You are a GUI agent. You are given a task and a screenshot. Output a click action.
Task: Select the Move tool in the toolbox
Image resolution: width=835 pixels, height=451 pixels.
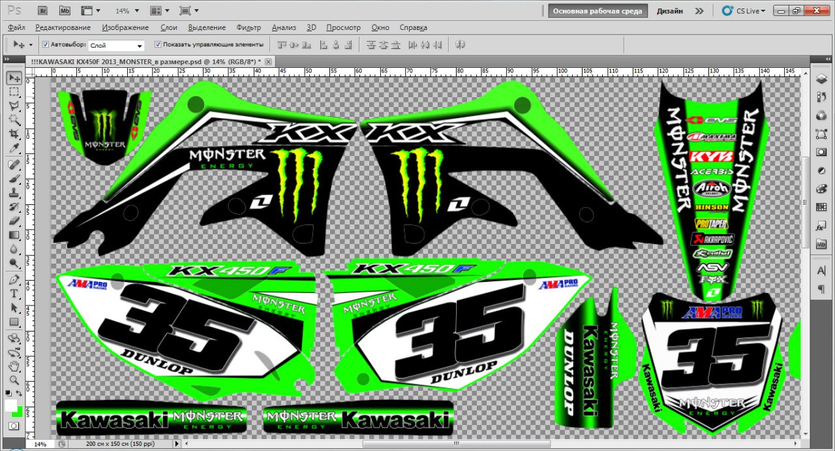(x=14, y=78)
